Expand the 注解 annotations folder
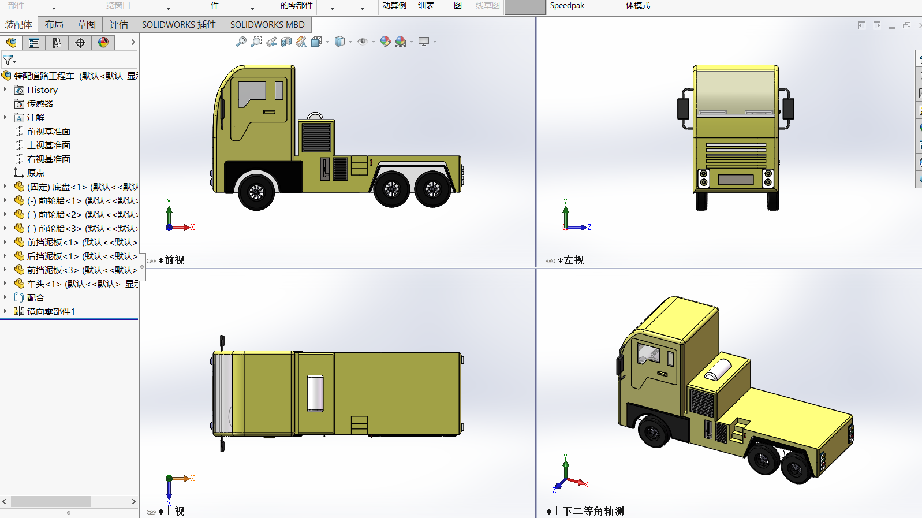 point(5,117)
